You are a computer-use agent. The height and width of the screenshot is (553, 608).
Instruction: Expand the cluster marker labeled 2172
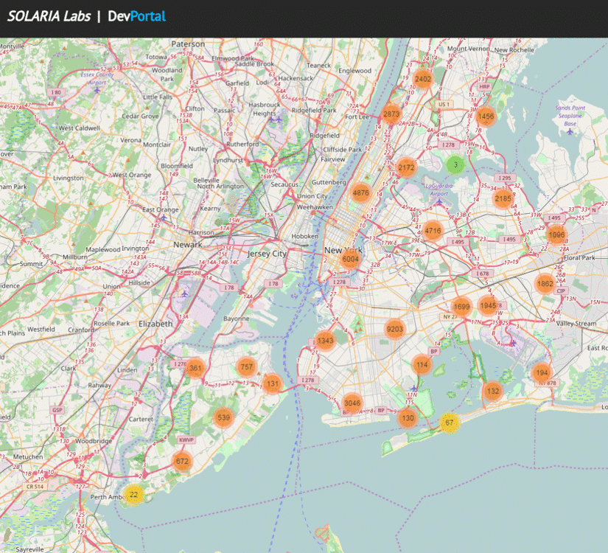406,167
